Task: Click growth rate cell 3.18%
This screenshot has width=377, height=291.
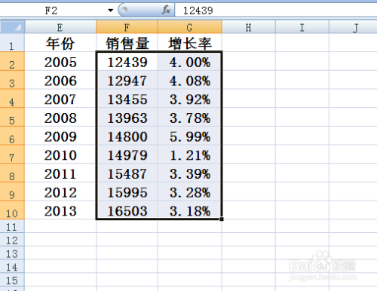Action: [x=190, y=210]
